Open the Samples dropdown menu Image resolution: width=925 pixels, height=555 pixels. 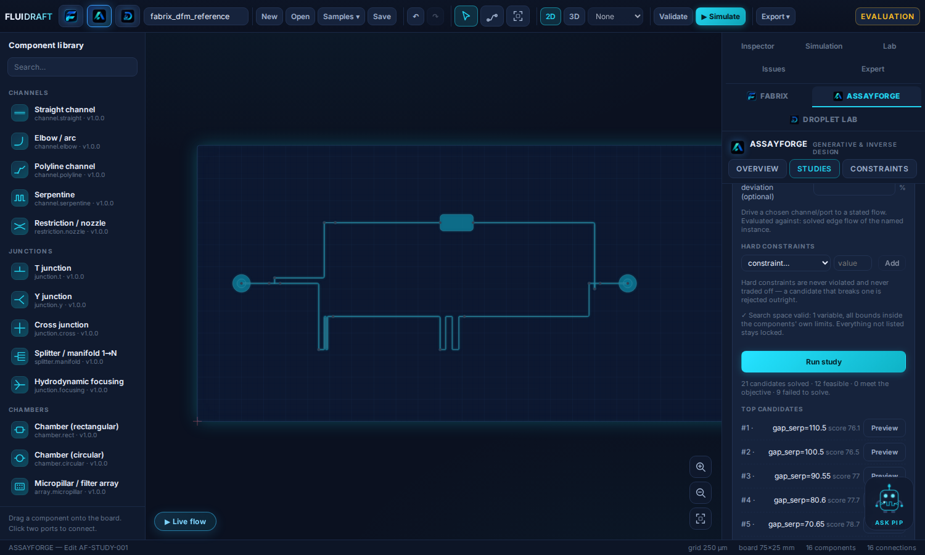(341, 17)
